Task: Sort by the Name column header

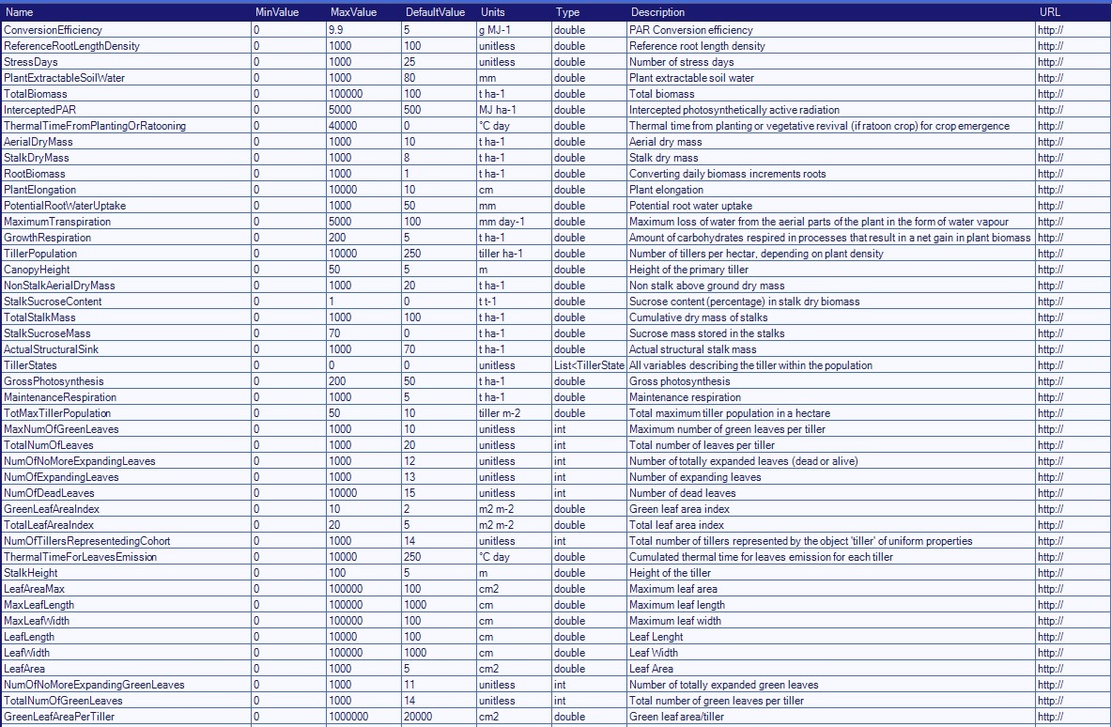Action: [126, 12]
